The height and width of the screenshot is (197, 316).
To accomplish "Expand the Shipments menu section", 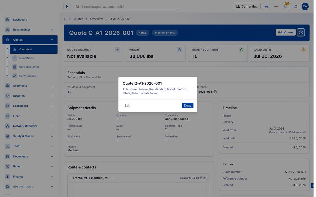I will click(52, 86).
